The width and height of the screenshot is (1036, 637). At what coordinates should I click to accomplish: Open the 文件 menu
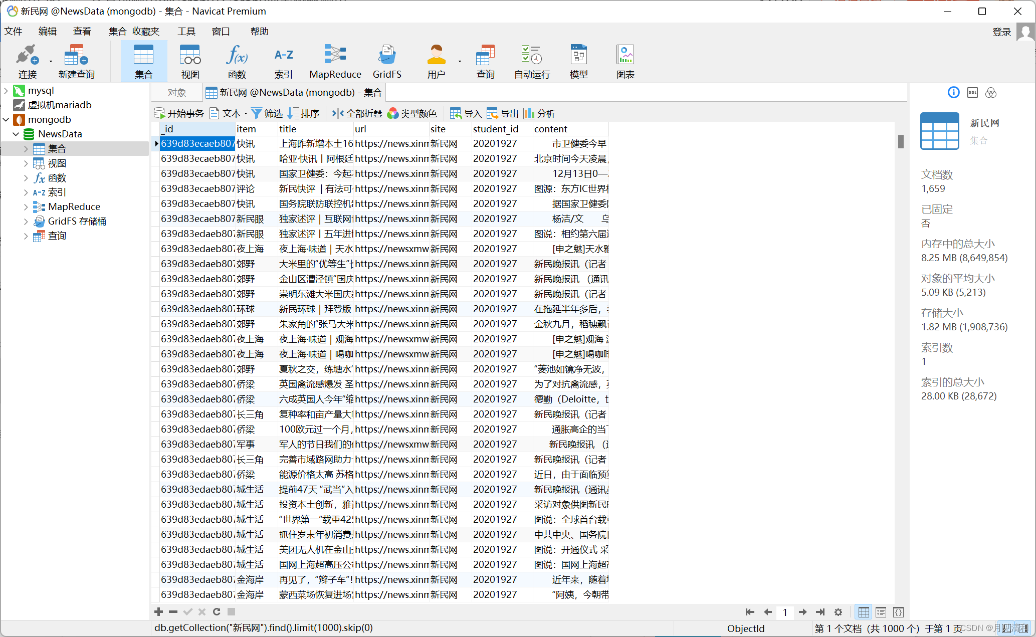pyautogui.click(x=14, y=32)
